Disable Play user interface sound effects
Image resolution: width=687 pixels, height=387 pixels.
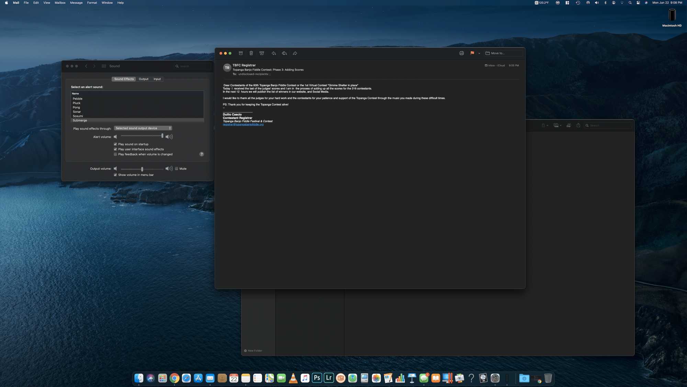115,149
